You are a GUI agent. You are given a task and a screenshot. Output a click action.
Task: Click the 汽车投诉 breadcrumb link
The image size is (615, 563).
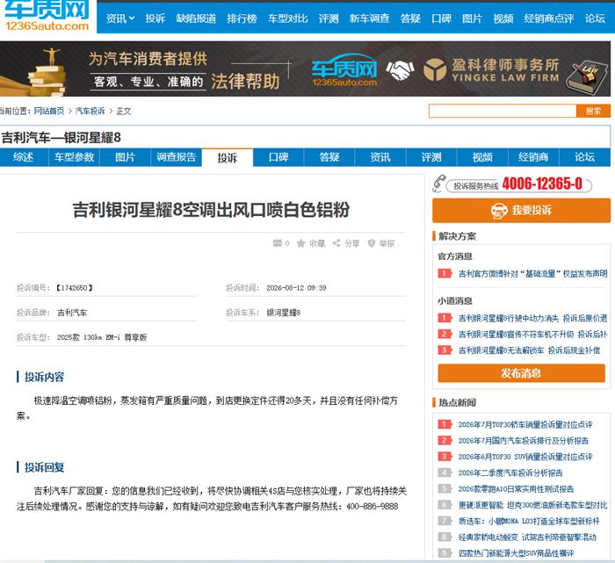pyautogui.click(x=90, y=111)
